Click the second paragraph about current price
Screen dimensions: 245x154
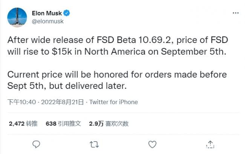[117, 80]
